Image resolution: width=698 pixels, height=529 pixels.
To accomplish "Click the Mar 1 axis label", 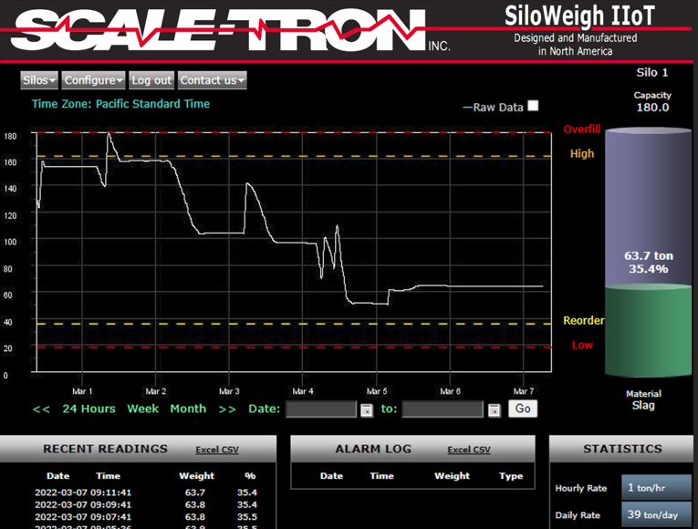I will [82, 391].
